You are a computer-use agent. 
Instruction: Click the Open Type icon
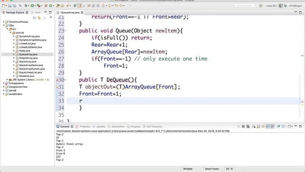tap(58, 6)
